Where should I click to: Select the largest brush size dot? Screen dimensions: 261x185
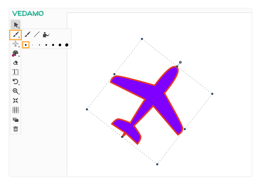[67, 45]
